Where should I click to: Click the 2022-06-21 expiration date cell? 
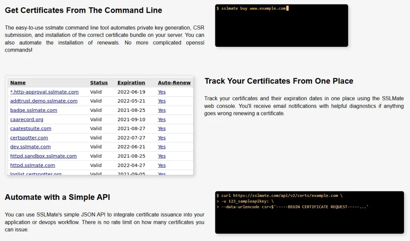(131, 147)
